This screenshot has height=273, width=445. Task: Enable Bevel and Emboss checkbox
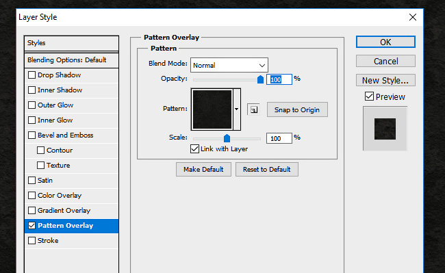[x=31, y=135]
